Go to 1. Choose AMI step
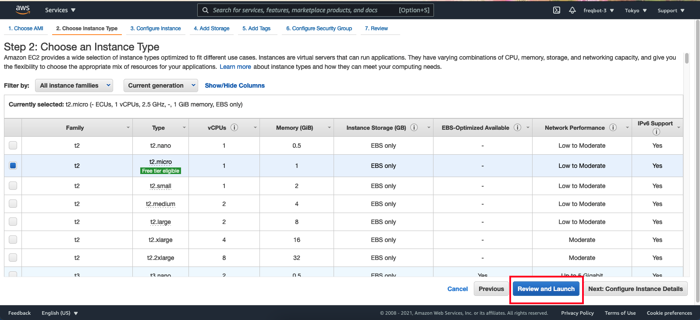Screen dimensions: 700x320 coord(26,28)
